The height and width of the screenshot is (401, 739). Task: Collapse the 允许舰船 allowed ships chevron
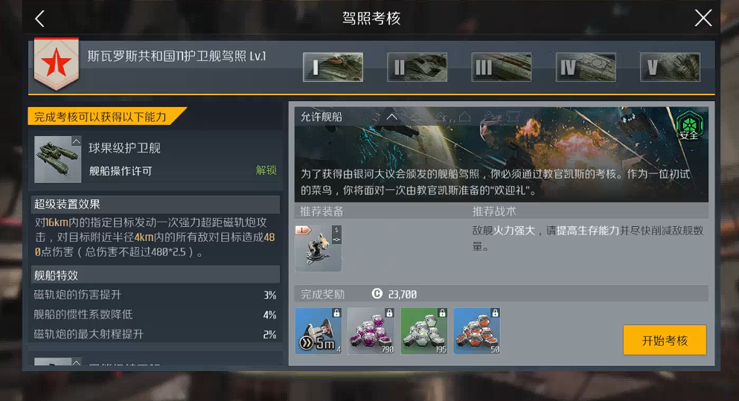(392, 117)
